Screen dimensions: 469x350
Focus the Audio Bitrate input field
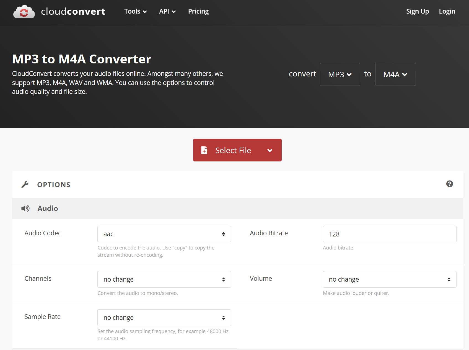click(389, 234)
